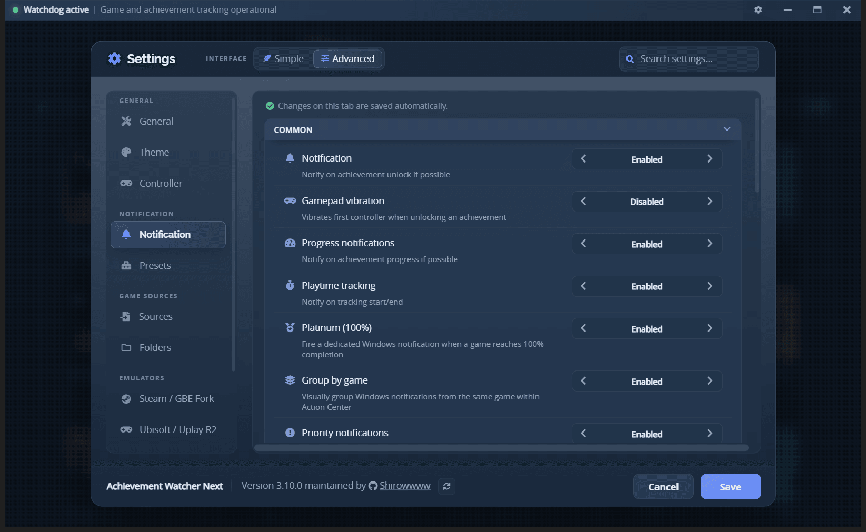Click right arrow on Group by game
866x532 pixels.
click(710, 381)
